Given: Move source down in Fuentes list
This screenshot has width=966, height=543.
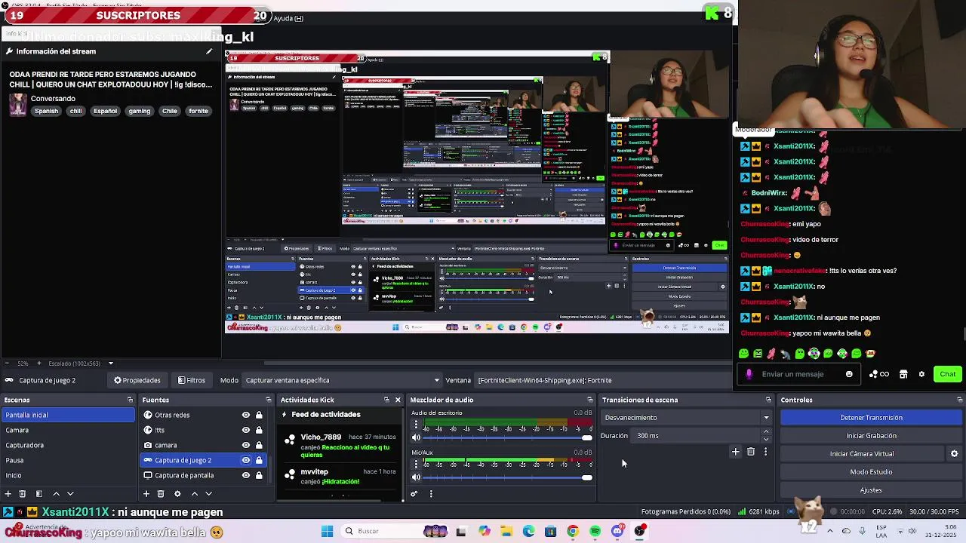Looking at the screenshot, I should 208,494.
